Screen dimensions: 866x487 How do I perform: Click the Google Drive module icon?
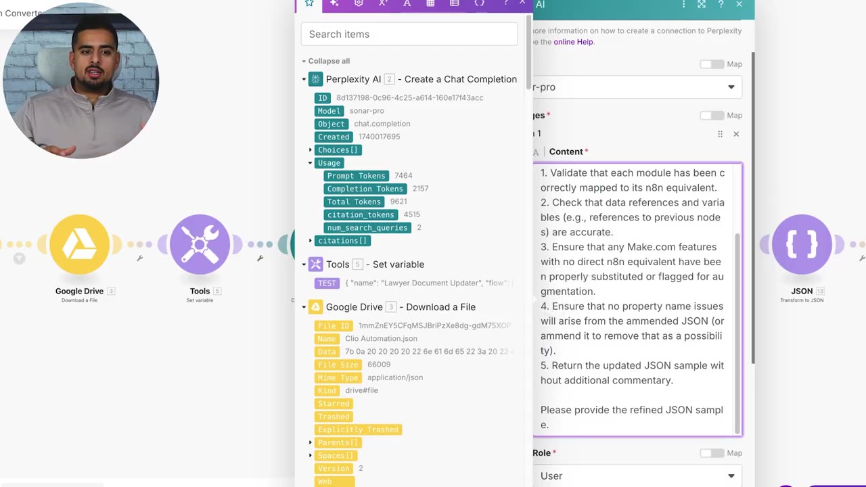pyautogui.click(x=79, y=244)
